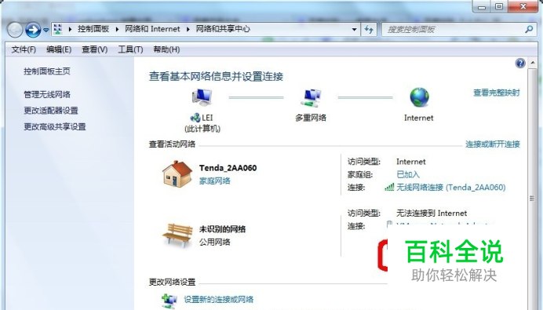
Task: Open the 已加入 homegroup link
Action: [x=408, y=174]
